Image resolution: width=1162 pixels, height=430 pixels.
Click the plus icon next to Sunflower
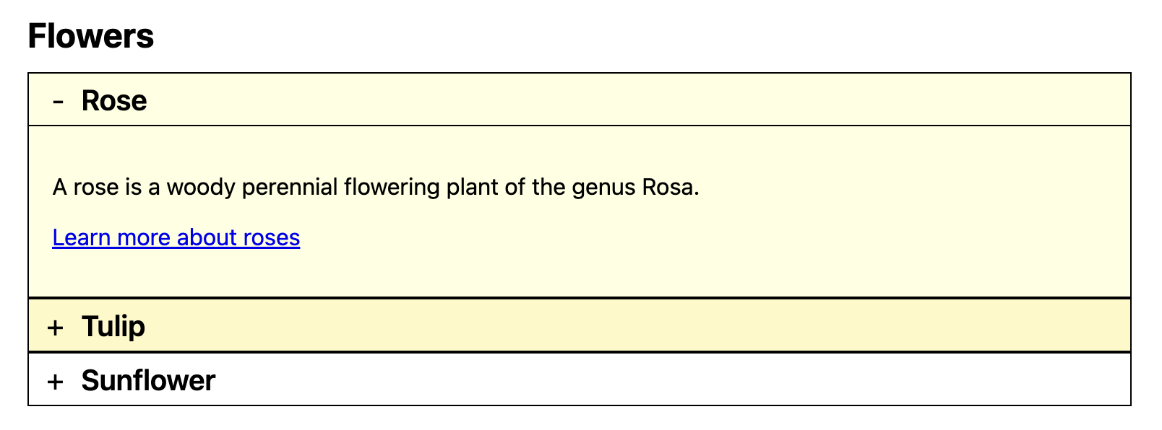click(56, 382)
